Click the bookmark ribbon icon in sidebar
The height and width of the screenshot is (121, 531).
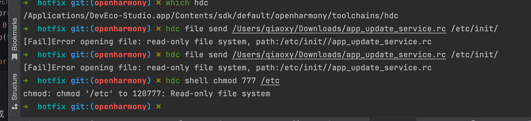(x=14, y=57)
